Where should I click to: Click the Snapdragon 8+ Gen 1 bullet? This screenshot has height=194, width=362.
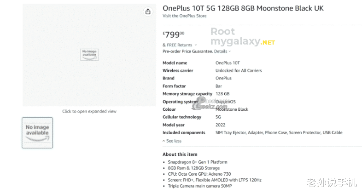pyautogui.click(x=198, y=162)
